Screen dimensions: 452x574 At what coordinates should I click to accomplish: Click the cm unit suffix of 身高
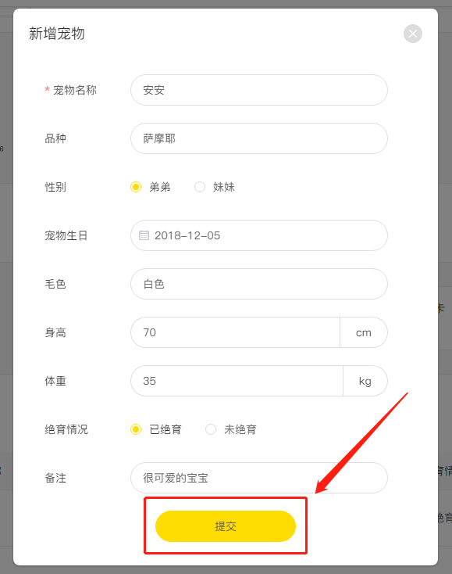point(364,332)
